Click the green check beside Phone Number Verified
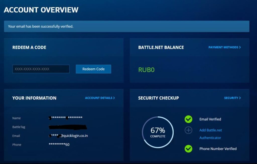 188,149
